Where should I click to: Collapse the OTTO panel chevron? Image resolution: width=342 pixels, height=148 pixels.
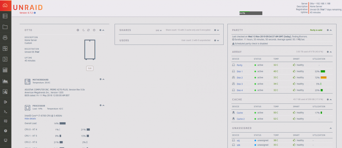(103, 30)
